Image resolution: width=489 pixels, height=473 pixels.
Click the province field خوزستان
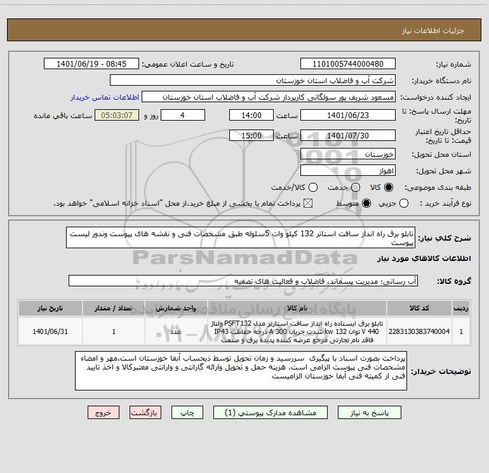(x=348, y=154)
